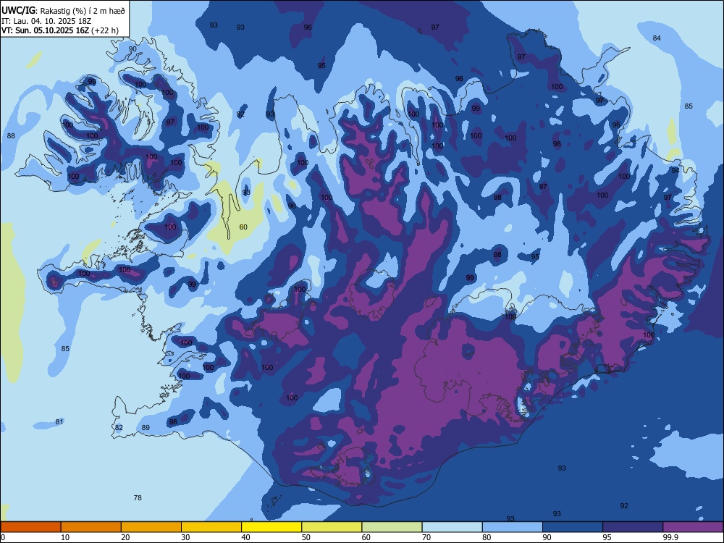This screenshot has height=543, width=724.
Task: Click the 'VT: Sun. 05.10.2025 16Z (+22 h)' line
Action: tap(60, 30)
